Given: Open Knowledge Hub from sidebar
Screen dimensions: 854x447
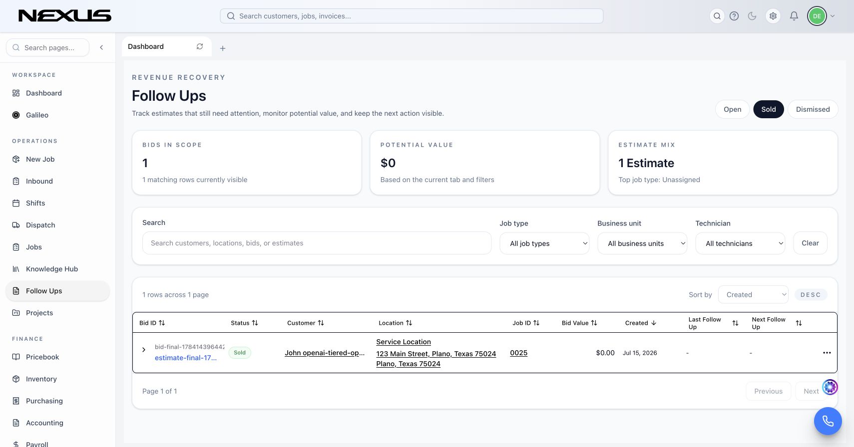Looking at the screenshot, I should [x=57, y=269].
